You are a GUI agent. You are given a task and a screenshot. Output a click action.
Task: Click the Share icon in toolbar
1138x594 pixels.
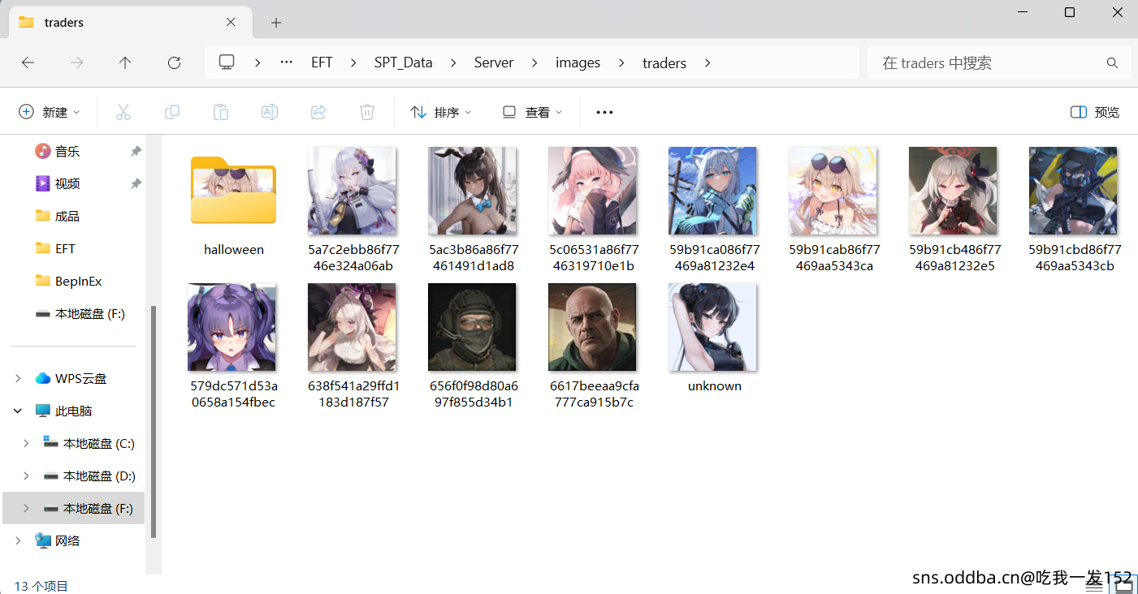[318, 112]
